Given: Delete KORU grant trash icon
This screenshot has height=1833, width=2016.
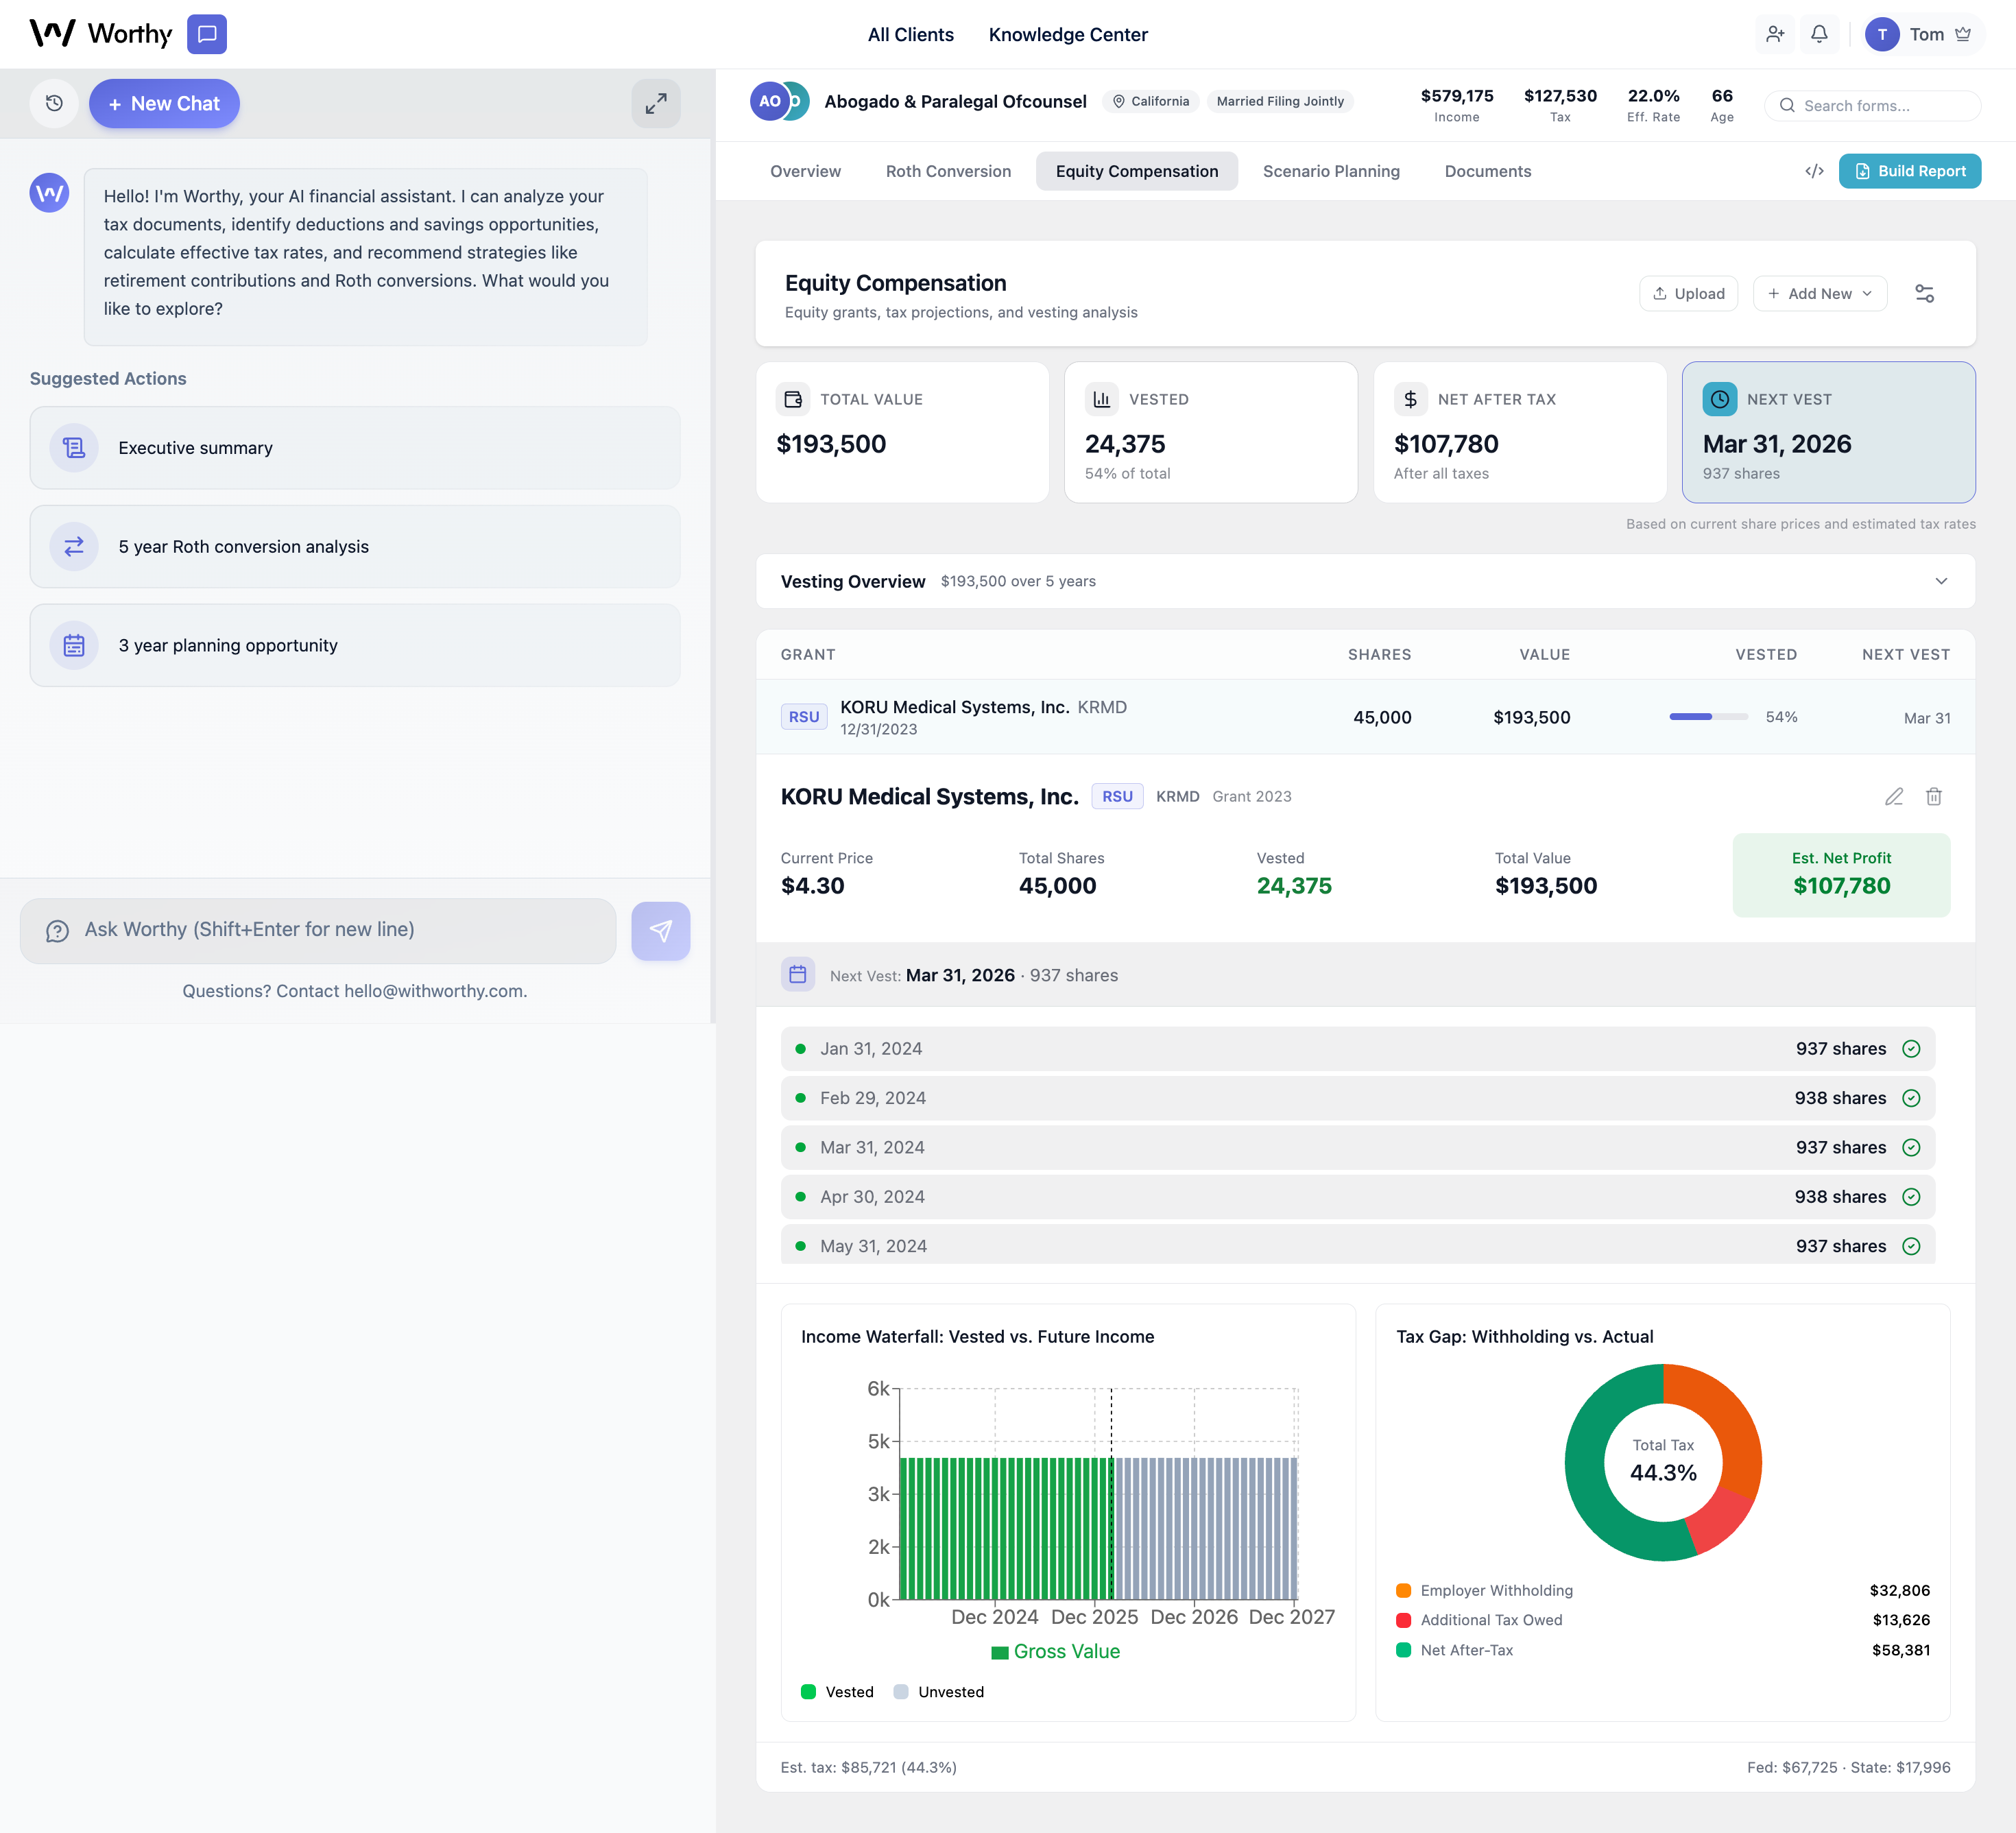Looking at the screenshot, I should pyautogui.click(x=1934, y=796).
